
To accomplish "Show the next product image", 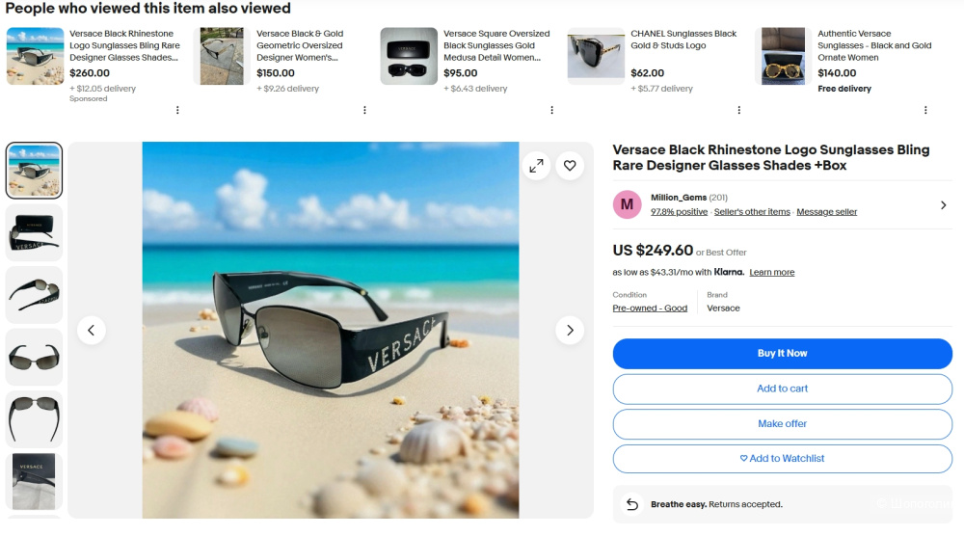I will [x=570, y=331].
